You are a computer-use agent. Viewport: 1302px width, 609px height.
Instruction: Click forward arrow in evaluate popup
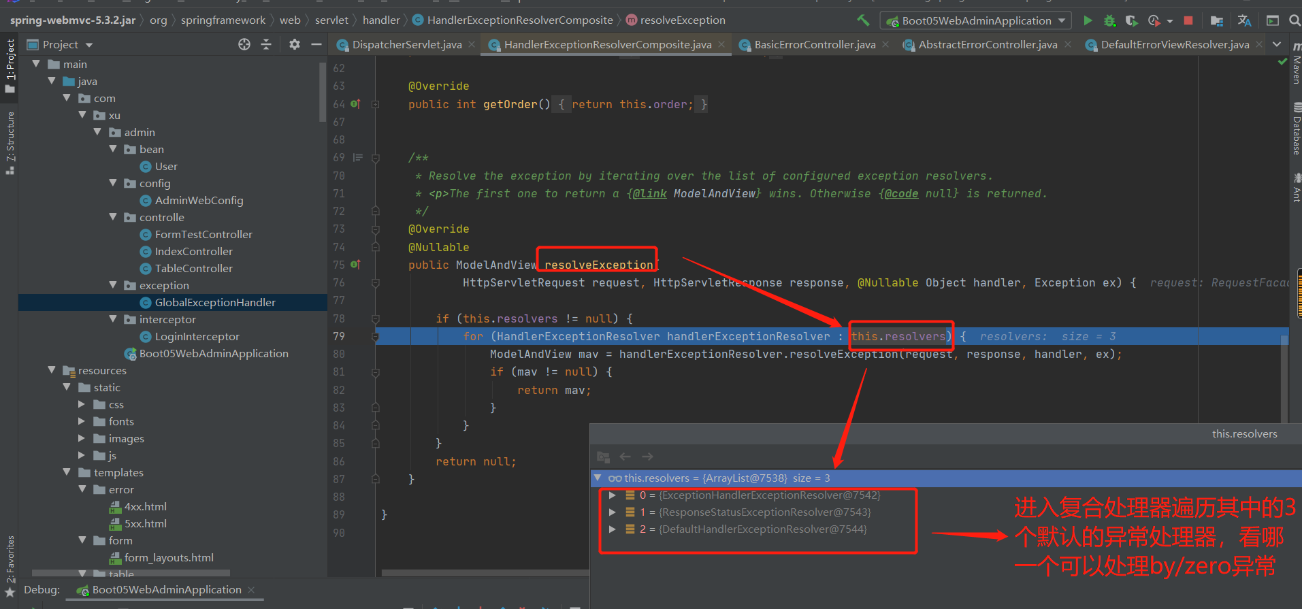647,457
